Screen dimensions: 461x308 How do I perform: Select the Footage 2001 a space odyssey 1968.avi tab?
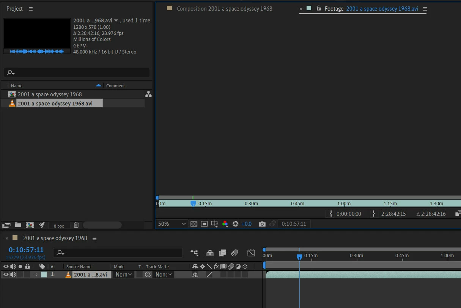tap(371, 8)
